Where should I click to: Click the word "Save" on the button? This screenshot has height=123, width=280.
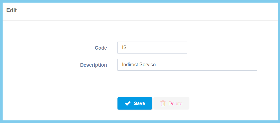point(139,104)
